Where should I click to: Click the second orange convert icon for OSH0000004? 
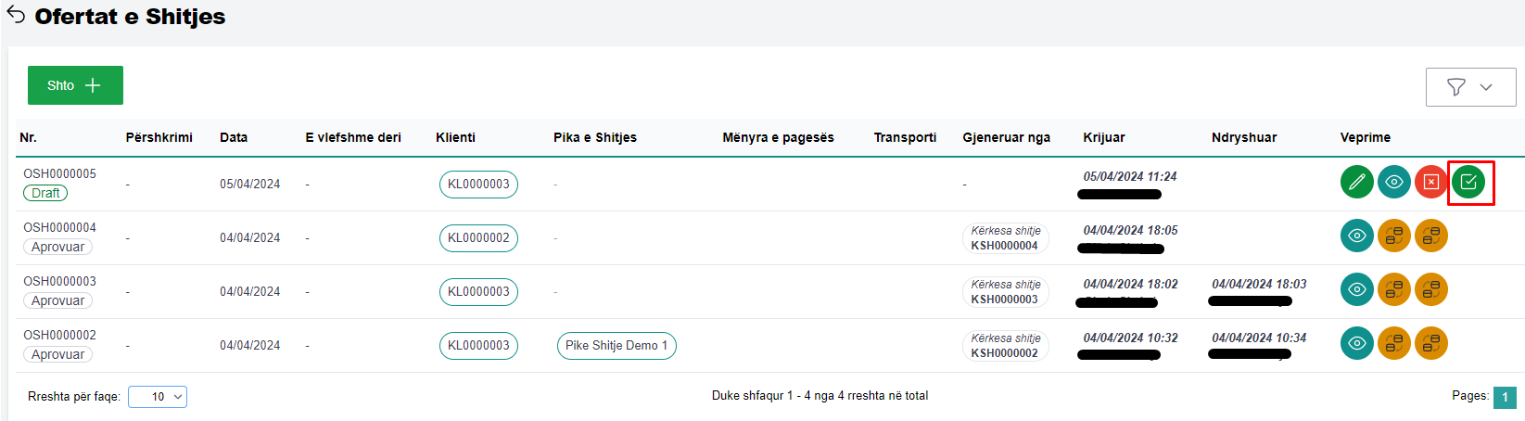[1430, 236]
